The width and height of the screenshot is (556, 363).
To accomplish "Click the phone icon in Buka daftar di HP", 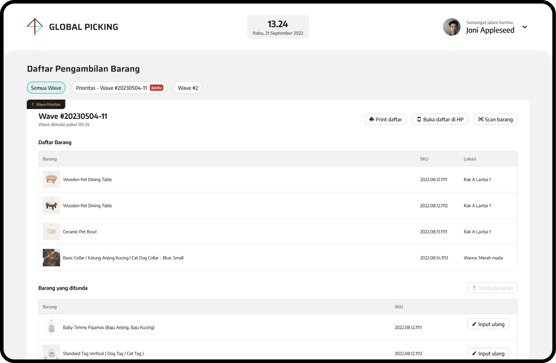I will 419,119.
